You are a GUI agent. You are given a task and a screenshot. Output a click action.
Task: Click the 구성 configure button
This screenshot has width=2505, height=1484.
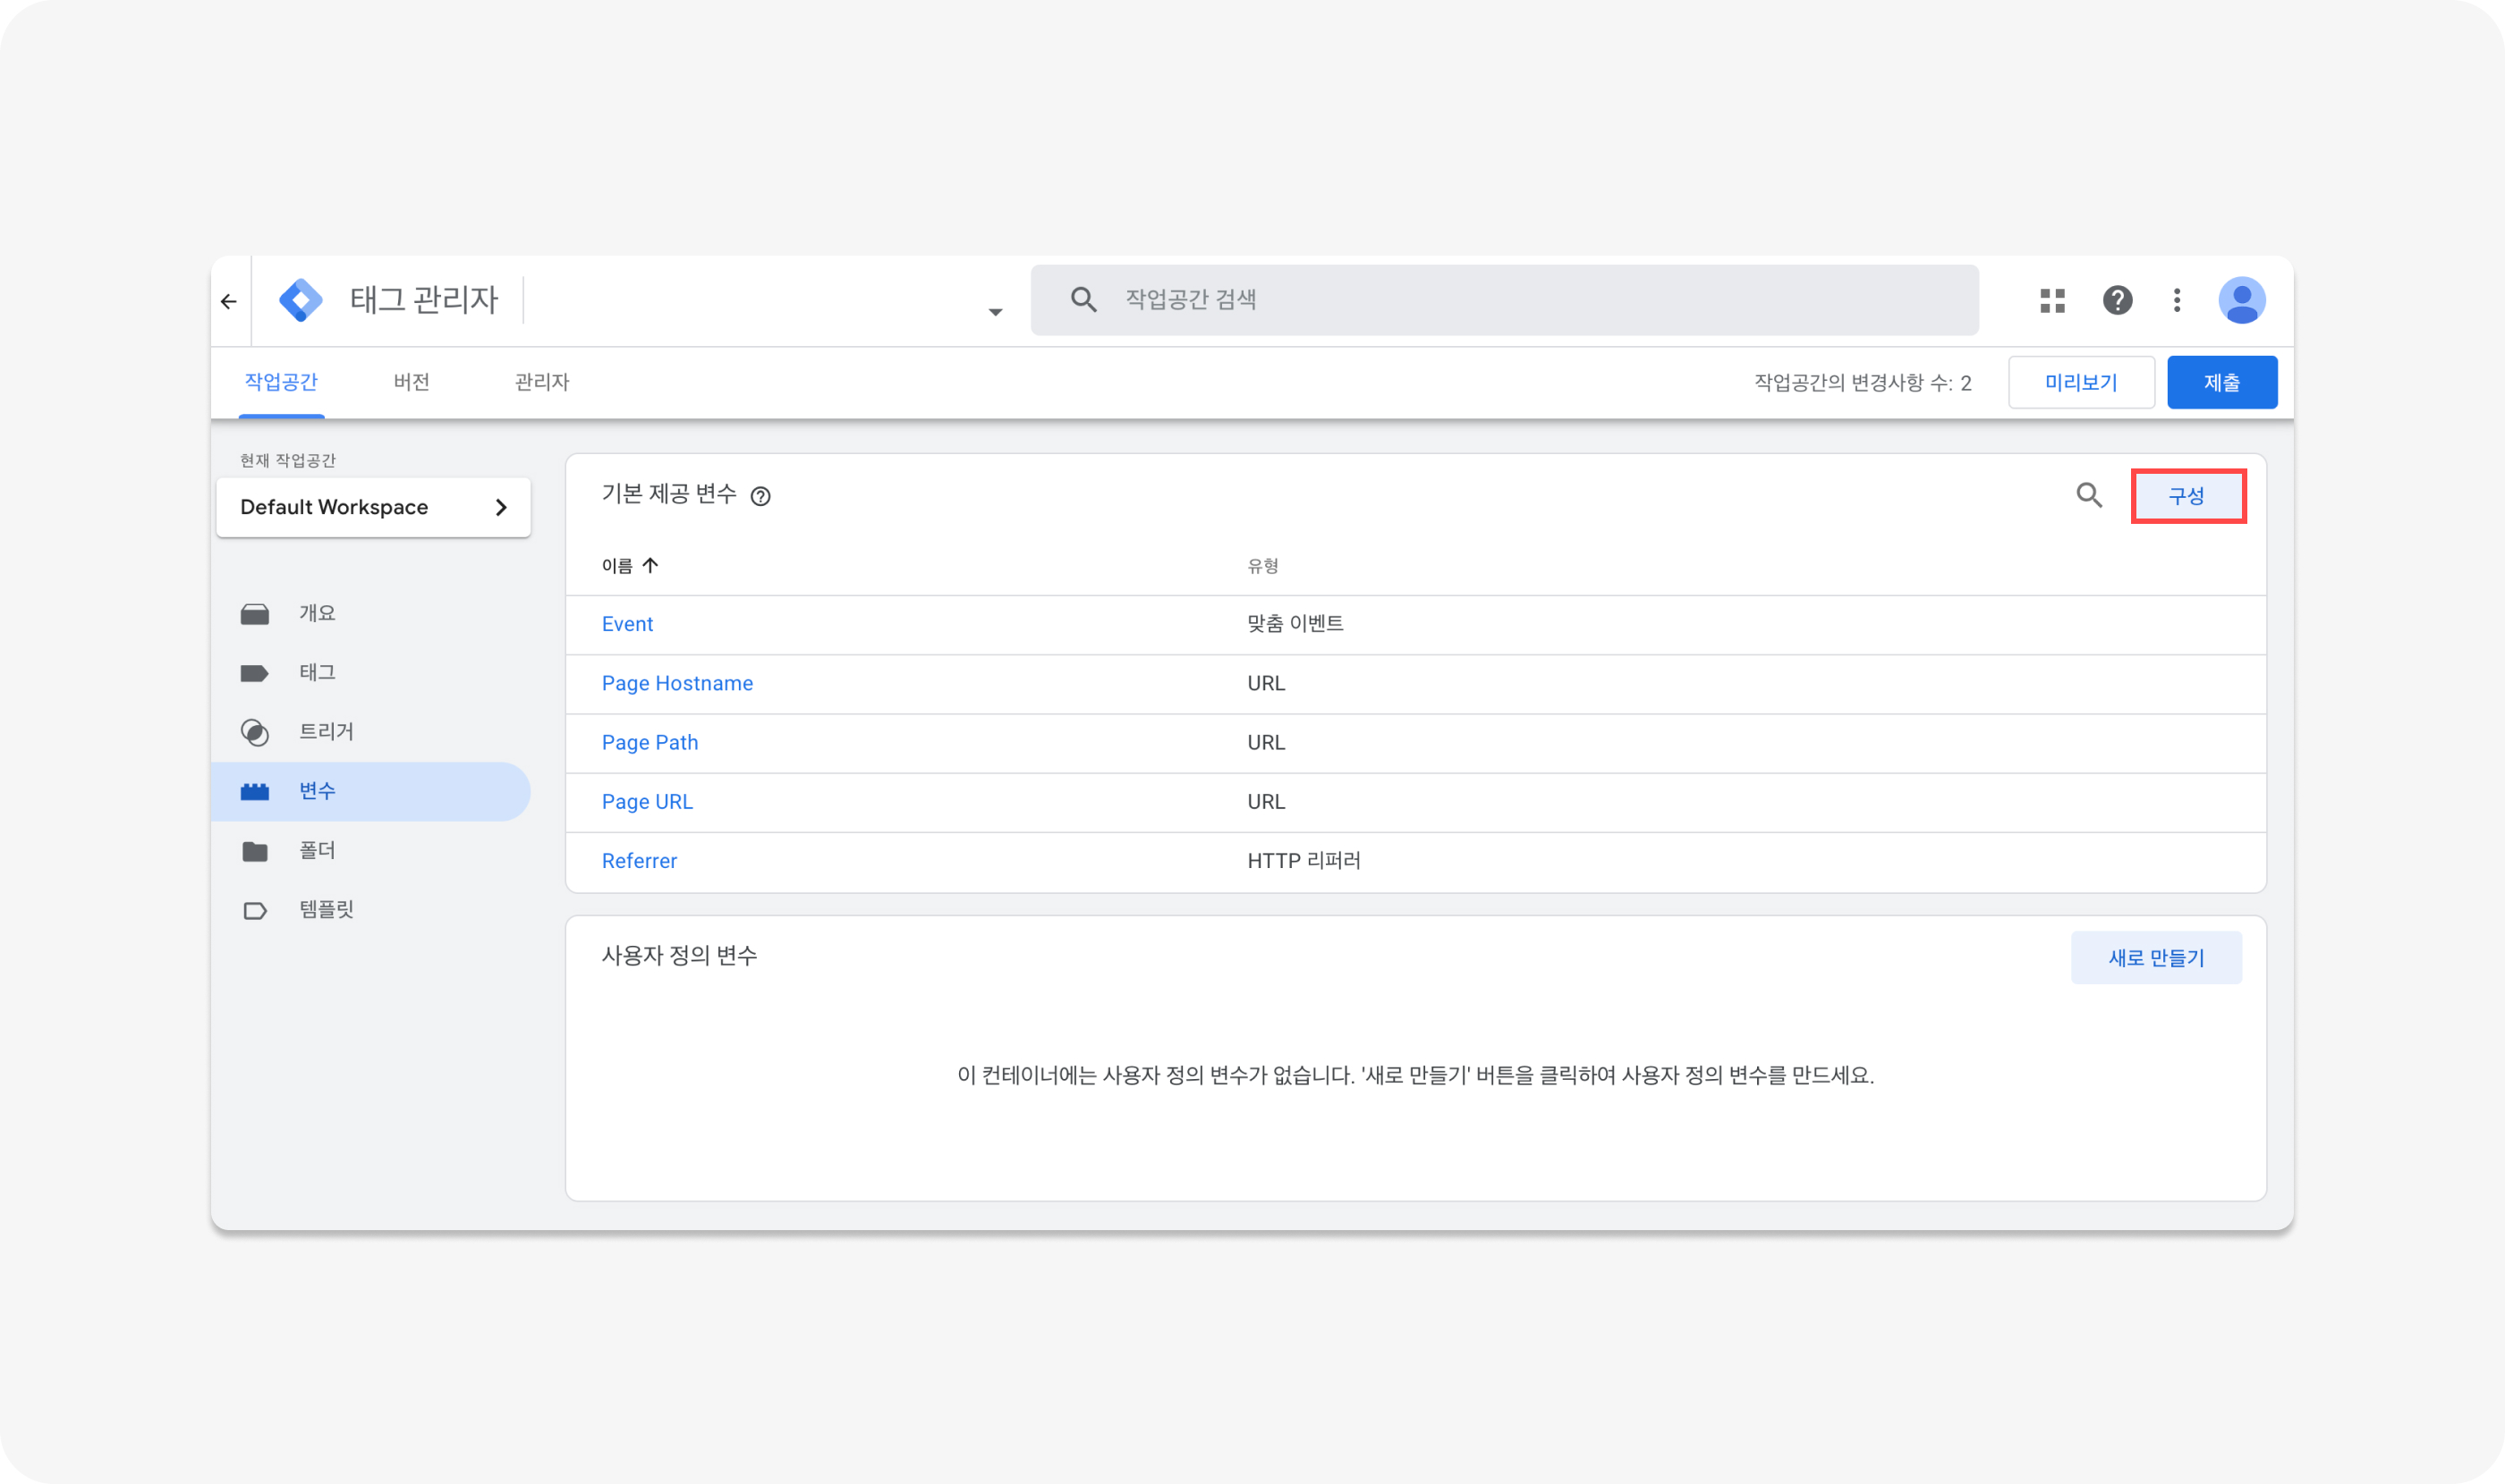coord(2187,496)
